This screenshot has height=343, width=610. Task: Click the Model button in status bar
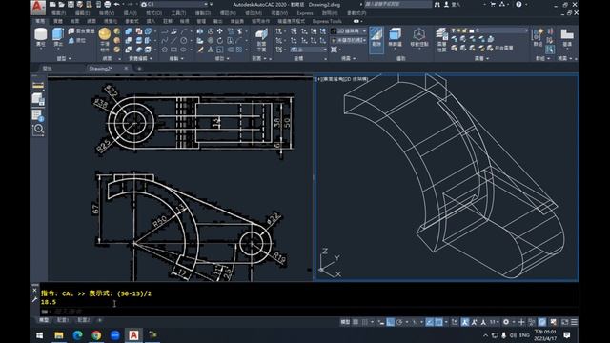tap(345, 322)
